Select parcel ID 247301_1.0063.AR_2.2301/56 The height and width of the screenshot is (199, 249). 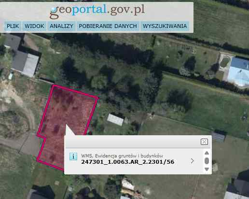point(127,162)
